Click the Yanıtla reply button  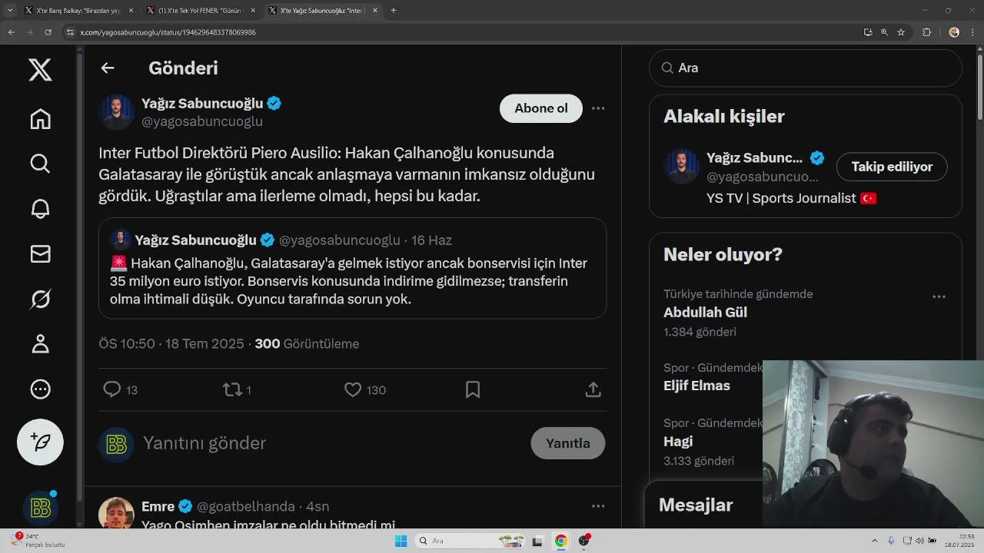click(x=568, y=443)
